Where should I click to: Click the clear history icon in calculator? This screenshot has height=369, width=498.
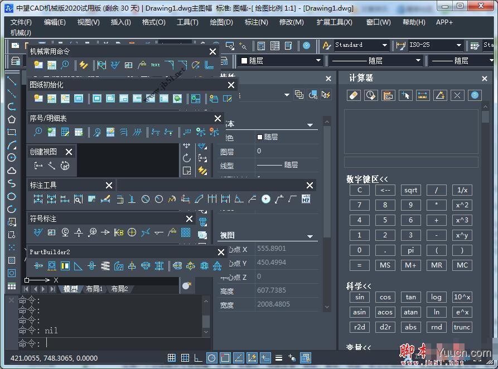(x=371, y=95)
